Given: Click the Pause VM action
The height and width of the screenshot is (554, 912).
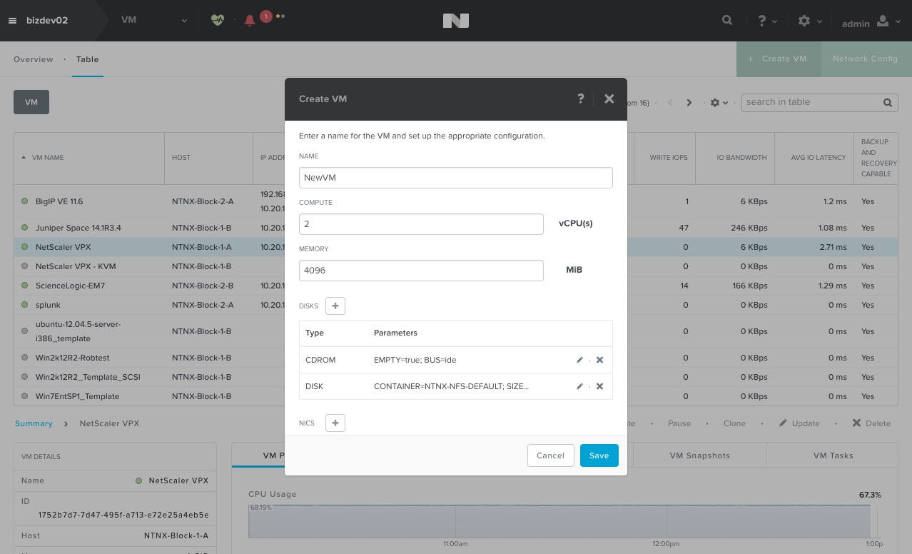Looking at the screenshot, I should coord(679,423).
